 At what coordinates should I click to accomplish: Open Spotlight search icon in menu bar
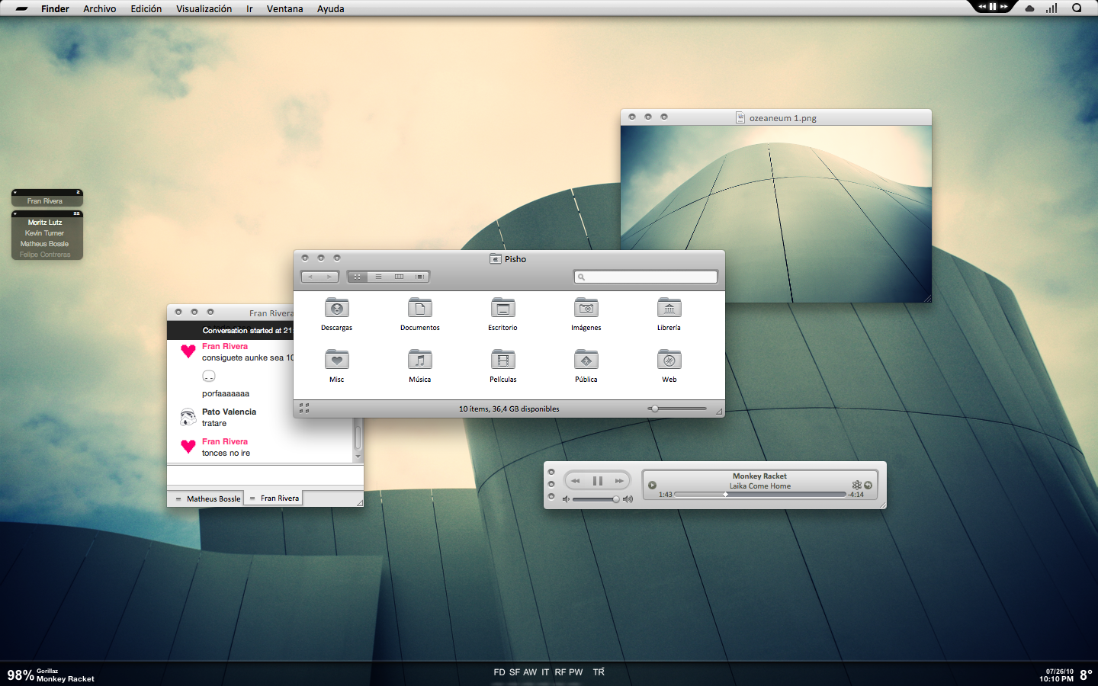tap(1077, 8)
